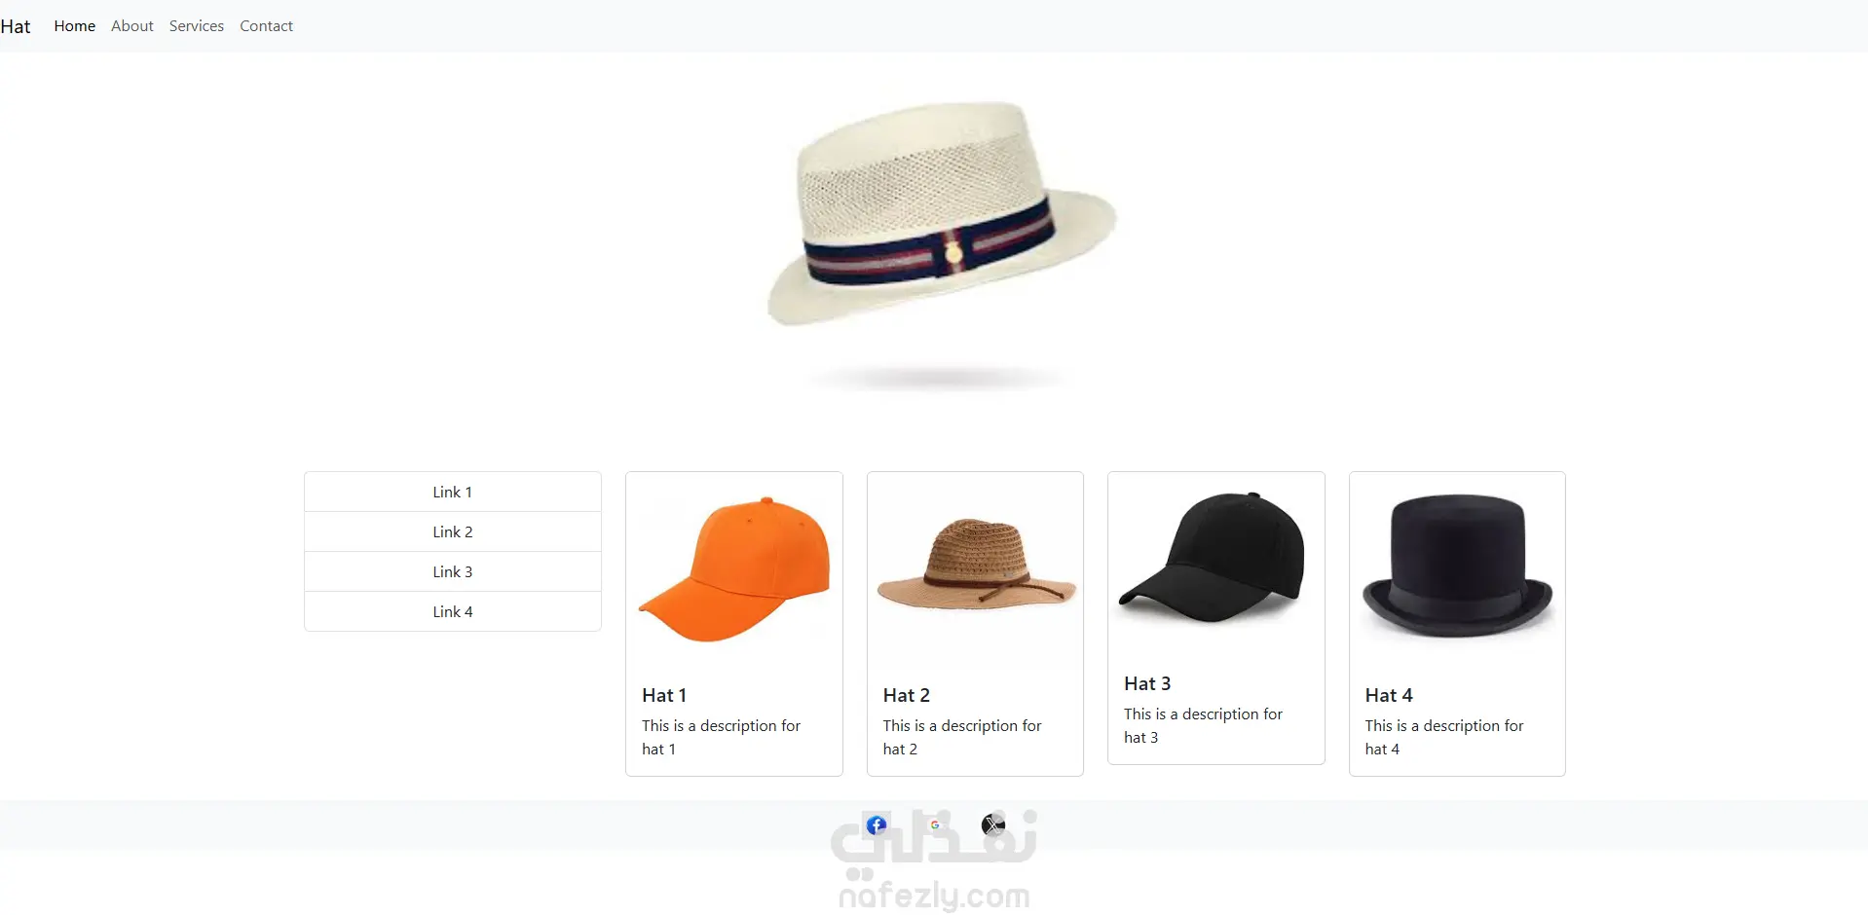Open the About nav item

132,26
